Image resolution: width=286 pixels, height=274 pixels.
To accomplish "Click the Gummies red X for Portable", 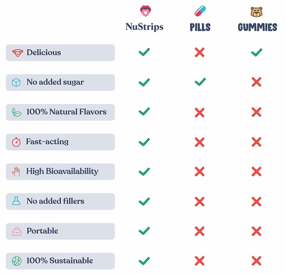I will (x=256, y=231).
